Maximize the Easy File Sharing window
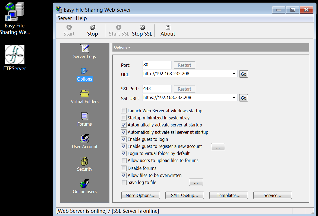Image resolution: width=318 pixels, height=216 pixels. tap(292, 10)
